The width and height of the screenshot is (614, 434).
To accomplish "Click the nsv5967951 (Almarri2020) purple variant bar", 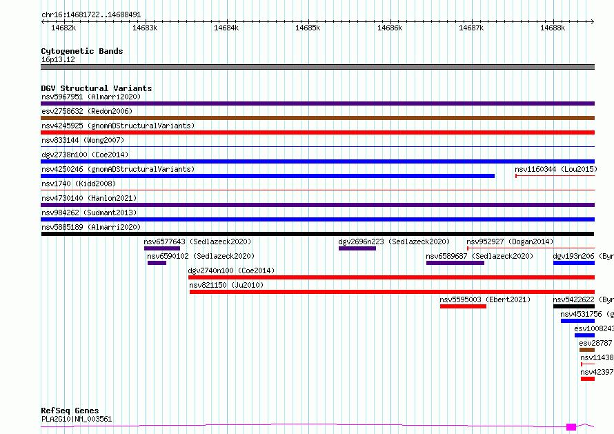I will pos(317,103).
